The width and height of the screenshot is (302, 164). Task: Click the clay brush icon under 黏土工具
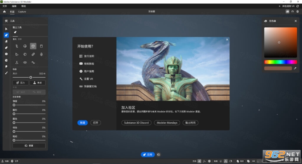tap(15, 32)
